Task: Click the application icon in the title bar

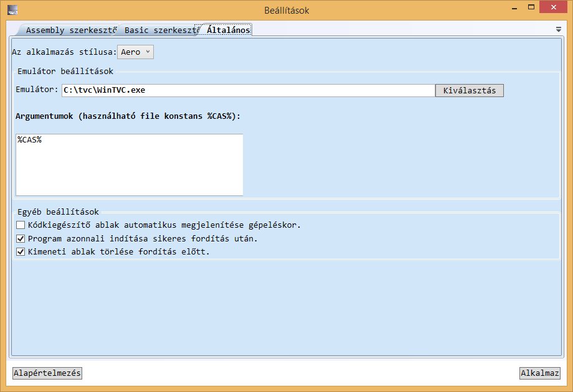Action: [x=12, y=10]
